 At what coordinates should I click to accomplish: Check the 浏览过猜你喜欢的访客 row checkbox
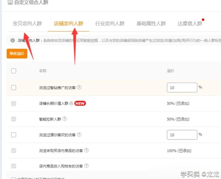point(14,135)
